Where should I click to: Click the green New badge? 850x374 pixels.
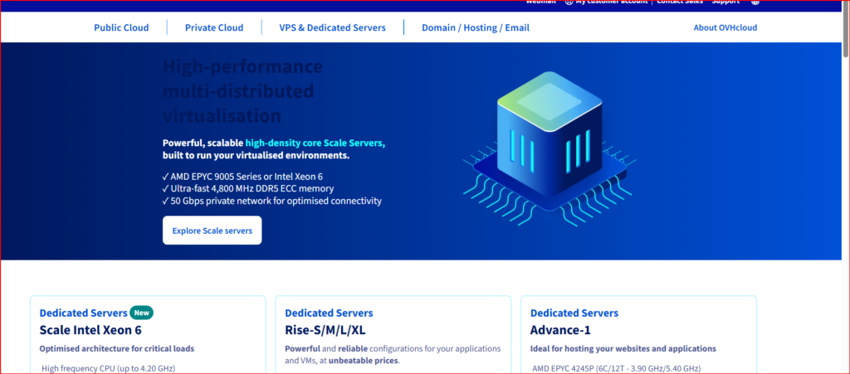pyautogui.click(x=141, y=313)
